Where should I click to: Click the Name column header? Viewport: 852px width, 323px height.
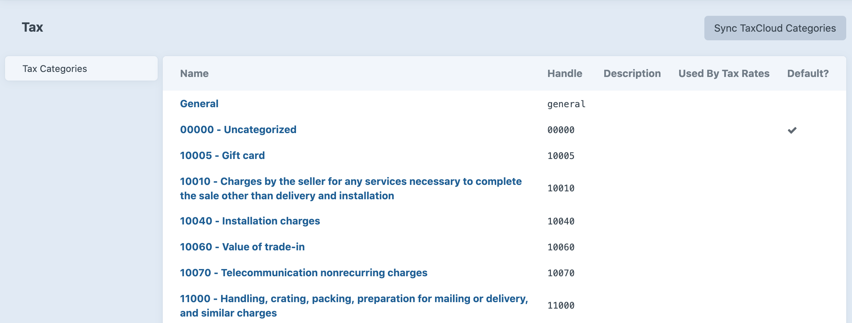coord(194,73)
